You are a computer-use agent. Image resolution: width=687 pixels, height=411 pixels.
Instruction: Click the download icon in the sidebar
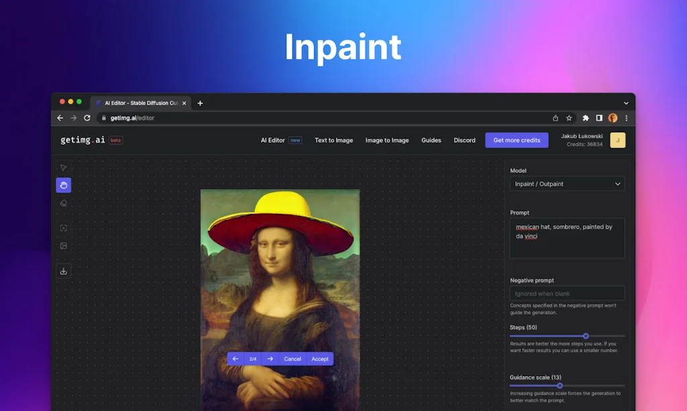(x=63, y=271)
